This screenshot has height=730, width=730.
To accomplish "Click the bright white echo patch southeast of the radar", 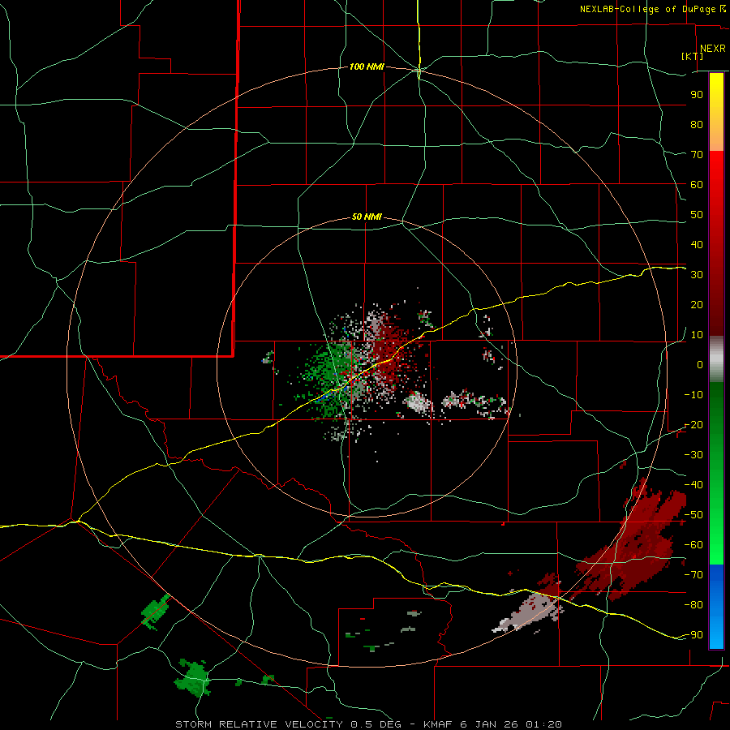I will click(417, 401).
